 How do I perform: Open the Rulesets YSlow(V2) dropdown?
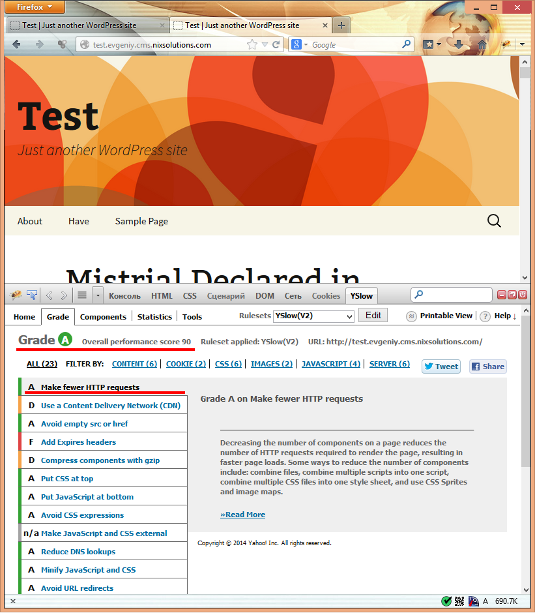point(313,316)
